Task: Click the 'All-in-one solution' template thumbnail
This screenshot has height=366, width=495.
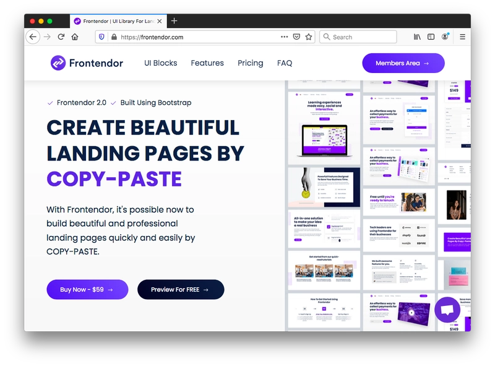Action: pyautogui.click(x=324, y=229)
